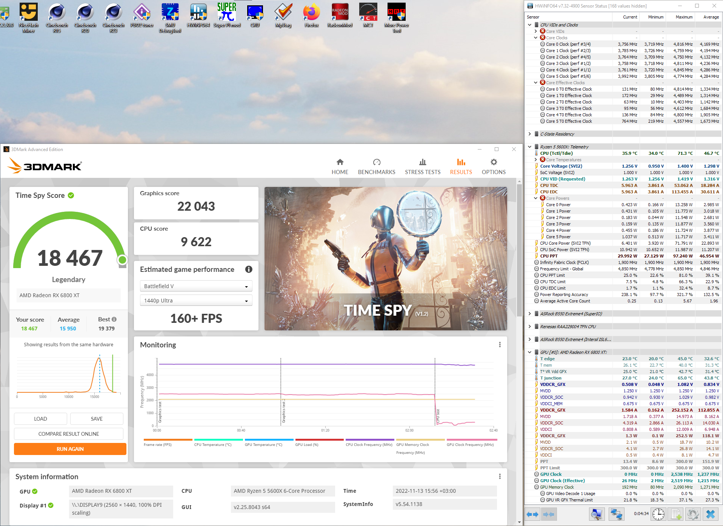The width and height of the screenshot is (723, 526).
Task: Toggle Frame rate (FPS) series in Monitoring legend
Action: (x=168, y=443)
